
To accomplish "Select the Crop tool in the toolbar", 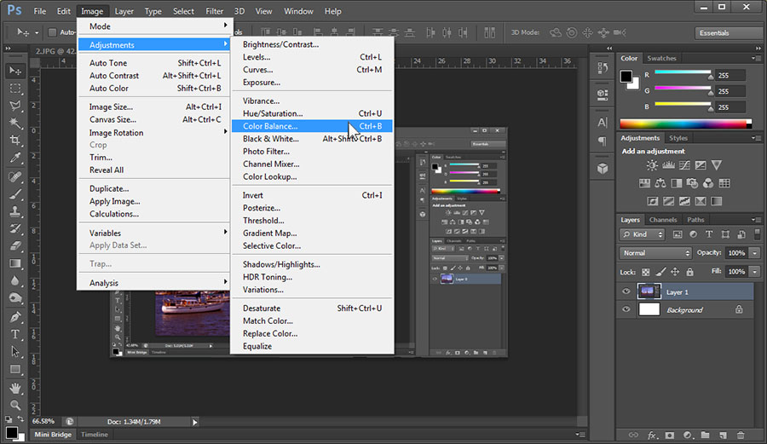I will [15, 141].
